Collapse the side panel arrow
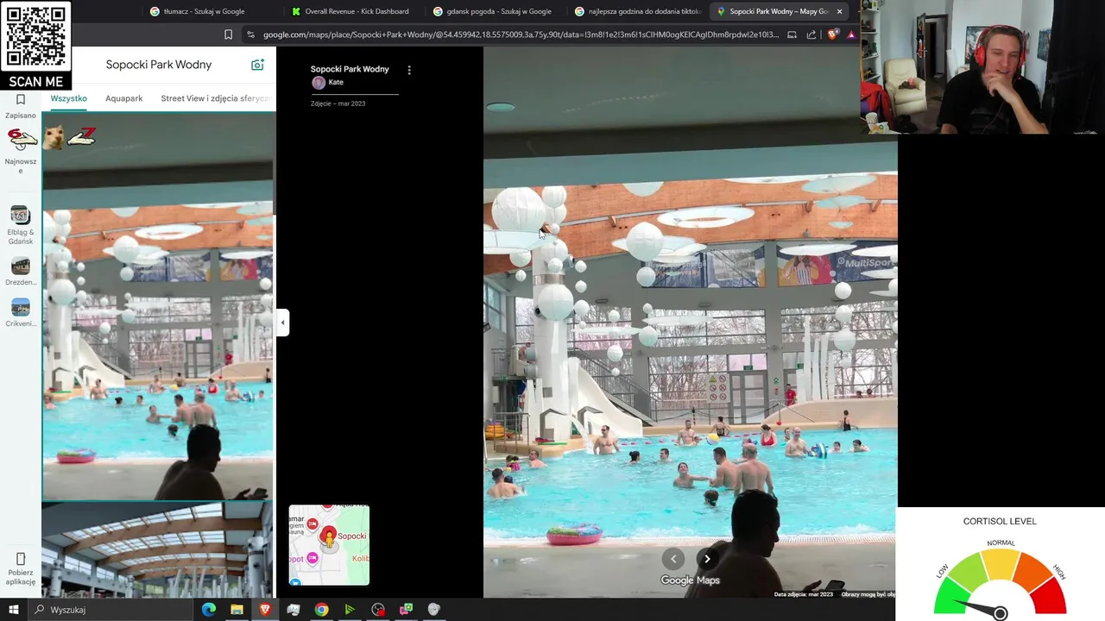This screenshot has height=621, width=1105. 282,323
